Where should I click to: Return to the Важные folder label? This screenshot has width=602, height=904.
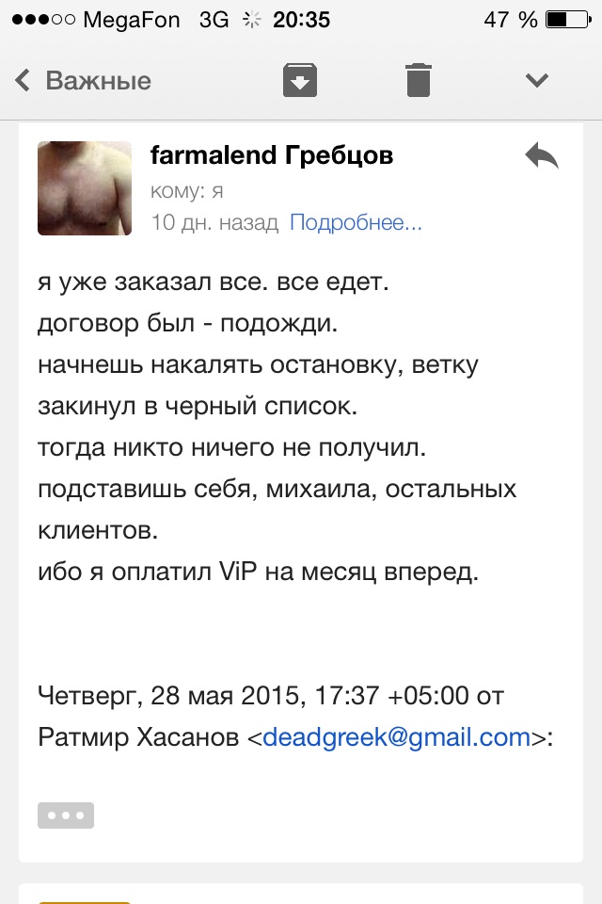coord(98,80)
